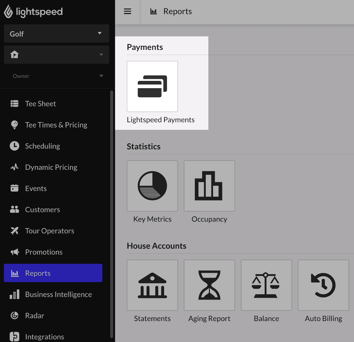The width and height of the screenshot is (354, 342).
Task: Click the Promotions megaphone icon
Action: [15, 252]
